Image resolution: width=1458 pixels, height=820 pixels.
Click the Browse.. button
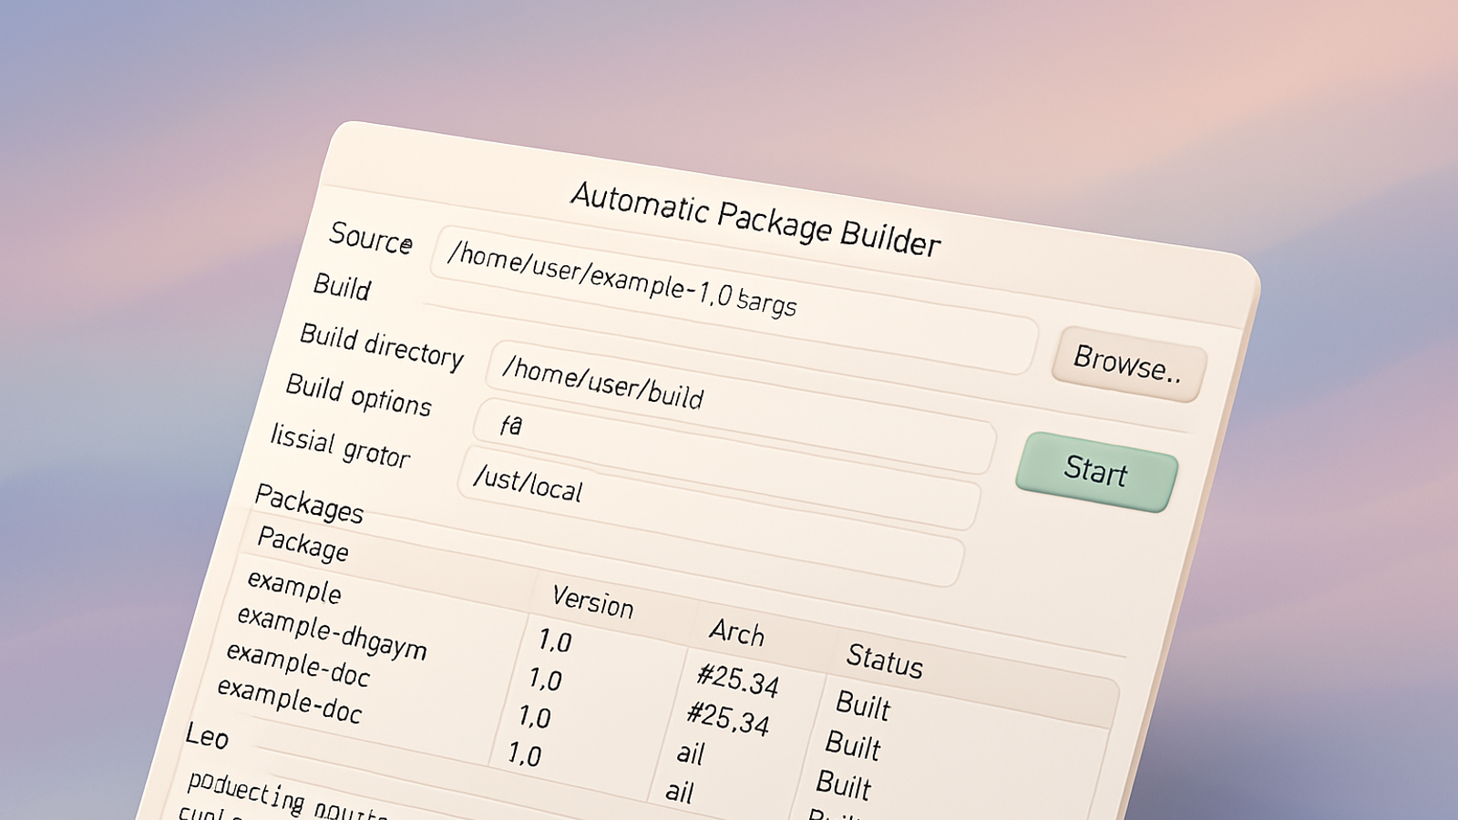pyautogui.click(x=1128, y=364)
